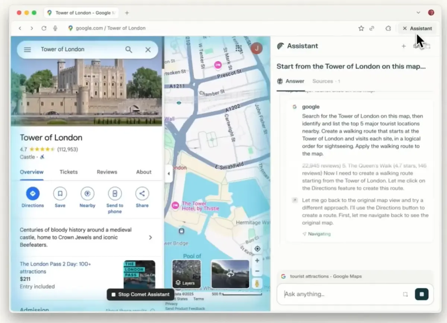Open the browser tab list chevron
Image resolution: width=447 pixels, height=323 pixels.
pyautogui.click(x=418, y=13)
